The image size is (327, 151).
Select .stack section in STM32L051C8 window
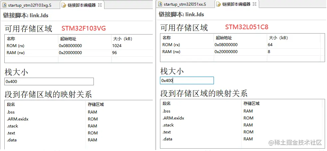tap(168, 125)
